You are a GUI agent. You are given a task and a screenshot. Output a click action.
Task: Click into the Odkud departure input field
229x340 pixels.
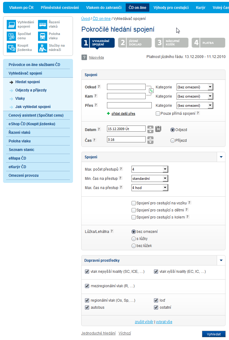[x=126, y=87]
